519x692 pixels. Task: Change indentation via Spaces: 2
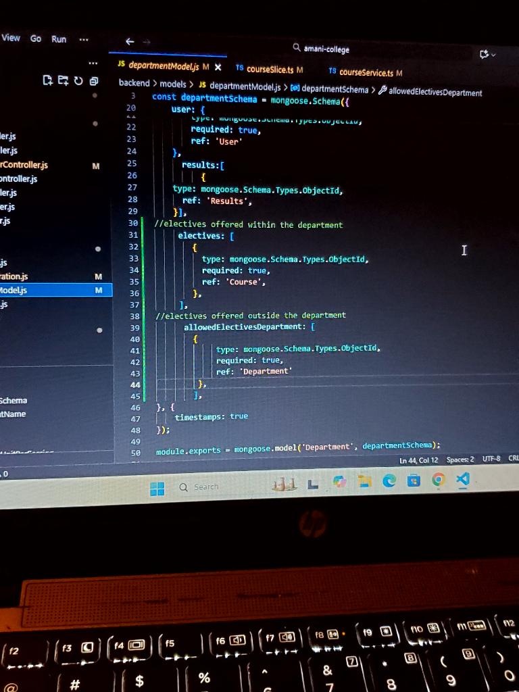(x=460, y=460)
